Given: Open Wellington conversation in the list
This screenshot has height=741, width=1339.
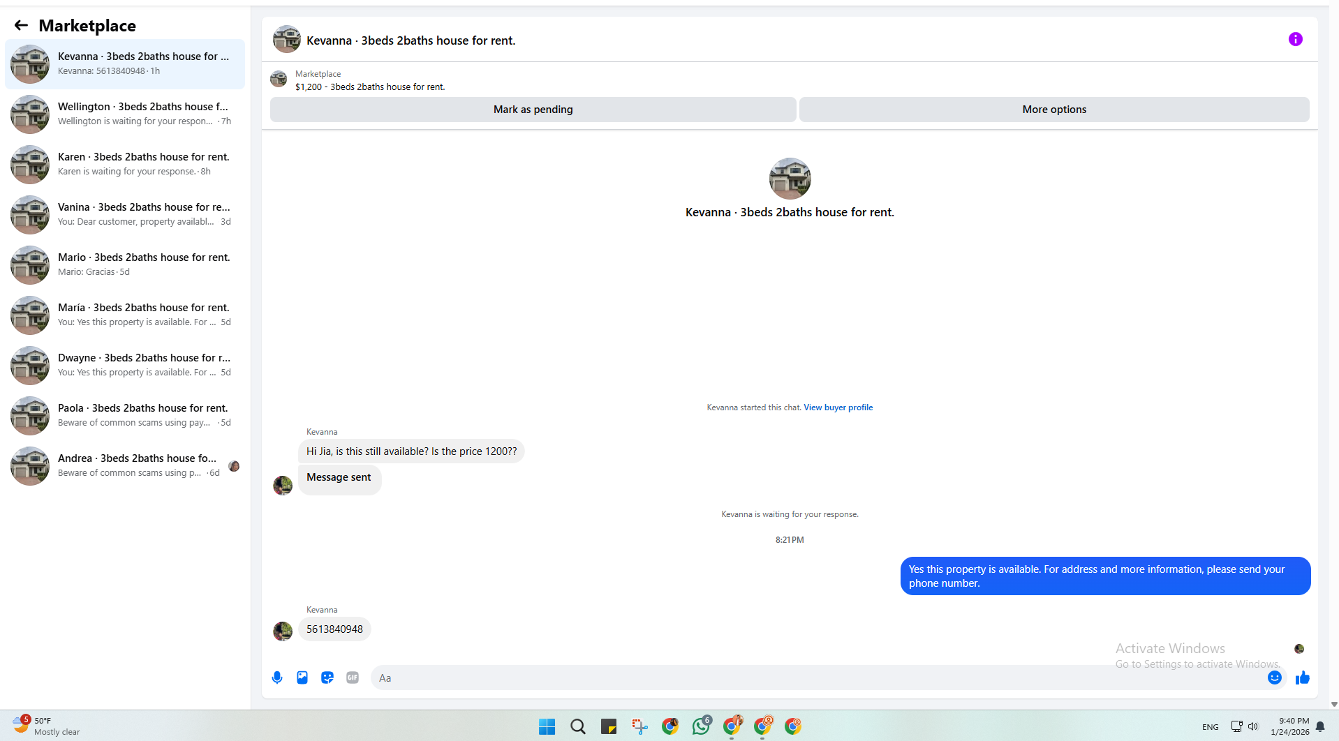Looking at the screenshot, I should (x=125, y=114).
